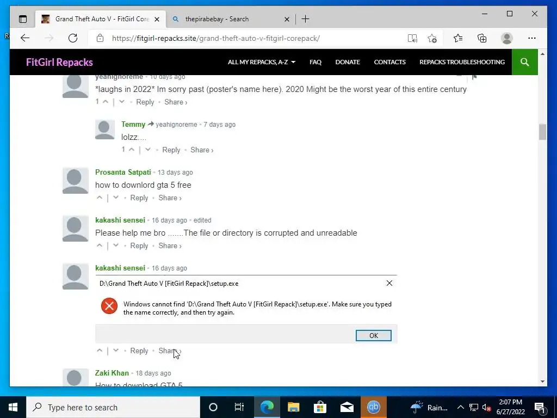Open REPACKS TROUBLESHOOTING menu item

click(x=462, y=62)
